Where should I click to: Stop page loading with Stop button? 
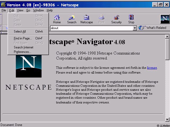[131, 19]
